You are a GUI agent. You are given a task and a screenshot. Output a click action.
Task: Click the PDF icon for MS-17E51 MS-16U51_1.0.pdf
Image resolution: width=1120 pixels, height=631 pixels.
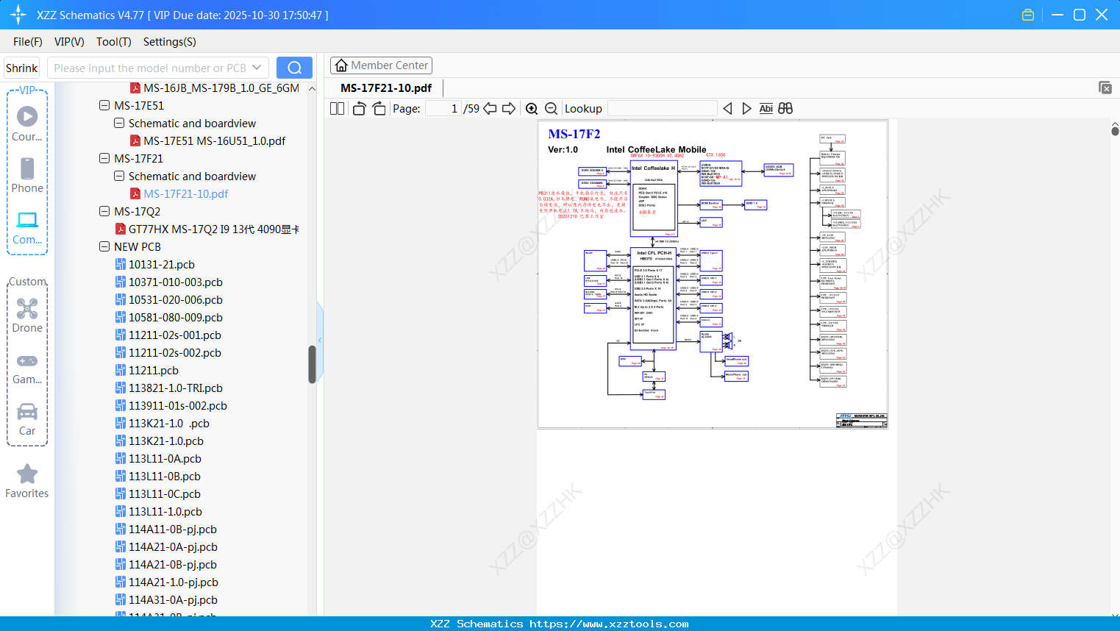135,140
